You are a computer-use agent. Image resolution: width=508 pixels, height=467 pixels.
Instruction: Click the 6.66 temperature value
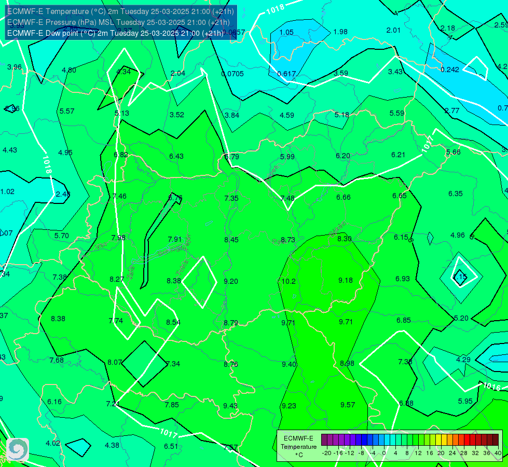pos(344,197)
